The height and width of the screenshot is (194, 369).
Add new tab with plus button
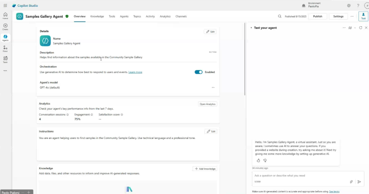tap(29, 192)
